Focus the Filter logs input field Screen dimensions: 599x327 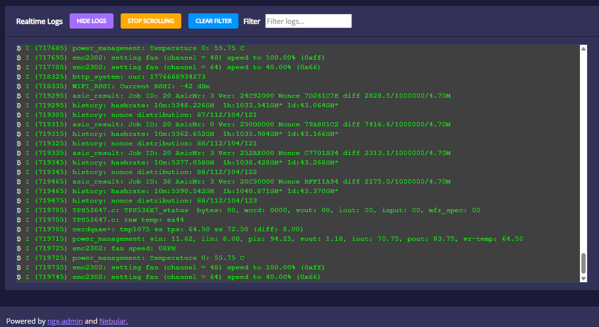[308, 21]
